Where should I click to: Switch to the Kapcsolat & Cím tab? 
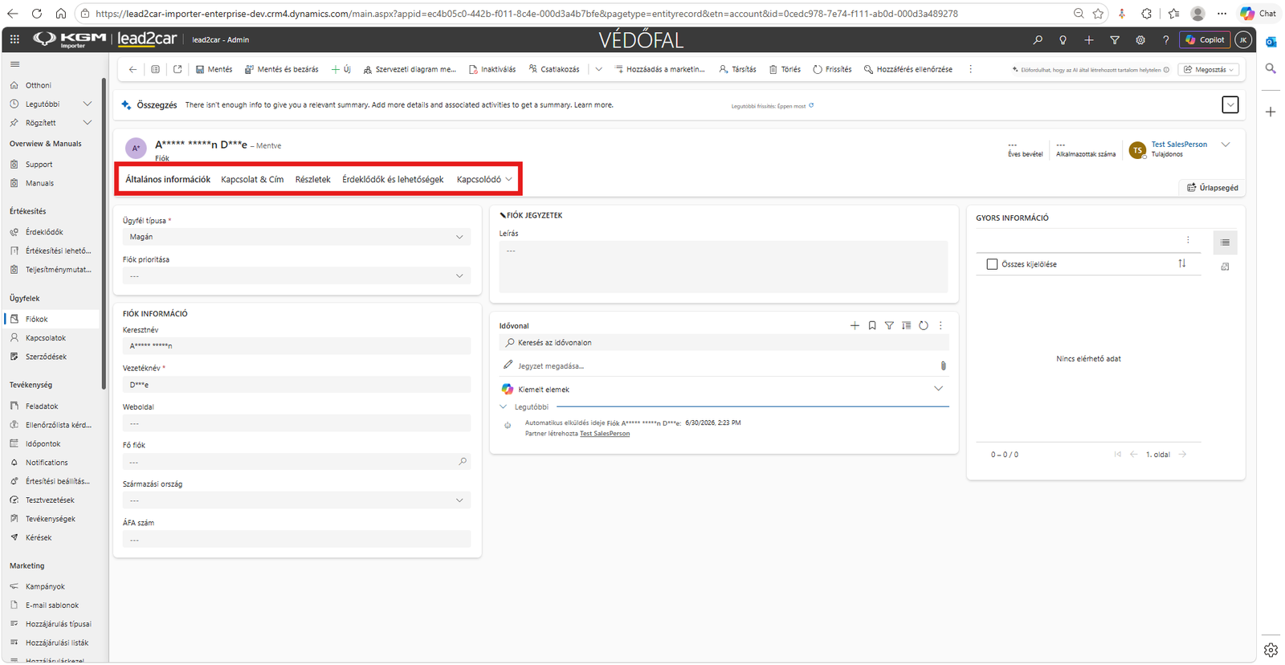click(x=252, y=179)
